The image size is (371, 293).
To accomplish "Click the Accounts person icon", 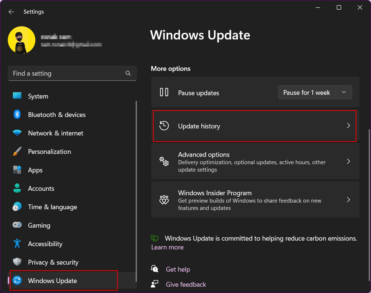I will pyautogui.click(x=17, y=189).
